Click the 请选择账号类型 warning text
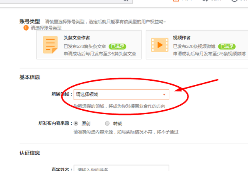The height and width of the screenshot is (171, 248). (46, 28)
